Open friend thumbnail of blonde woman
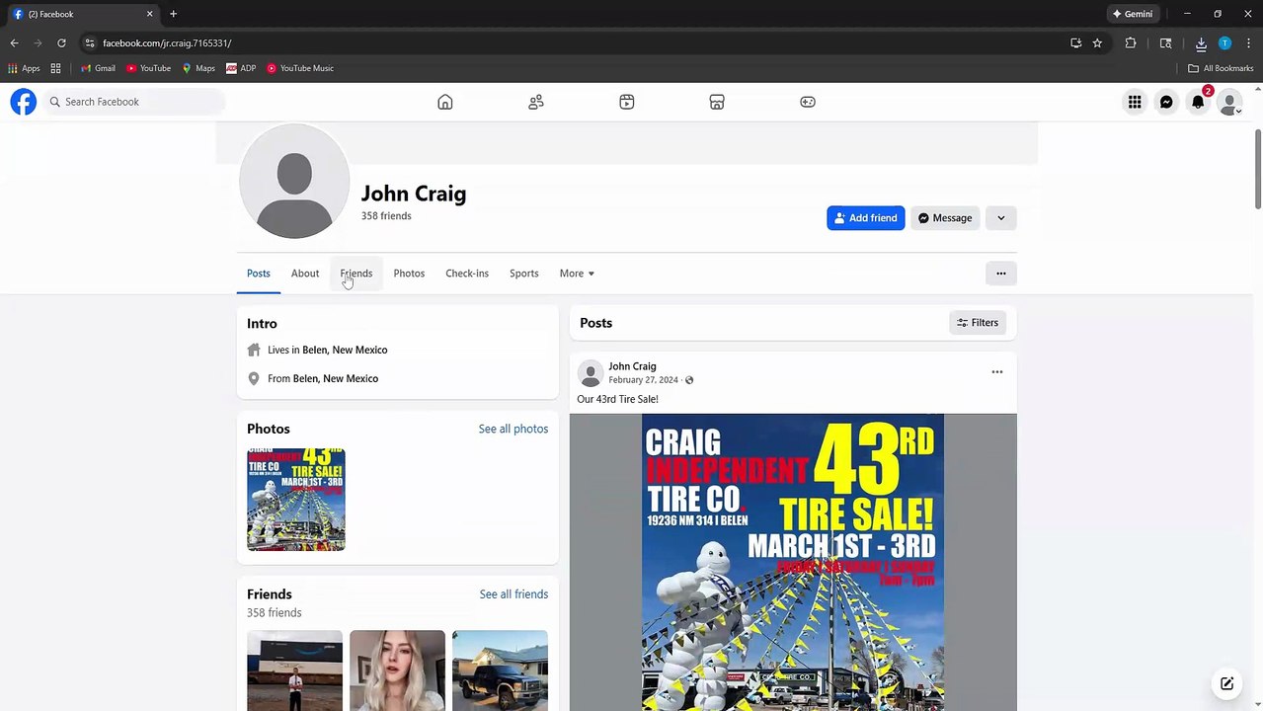 tap(397, 671)
